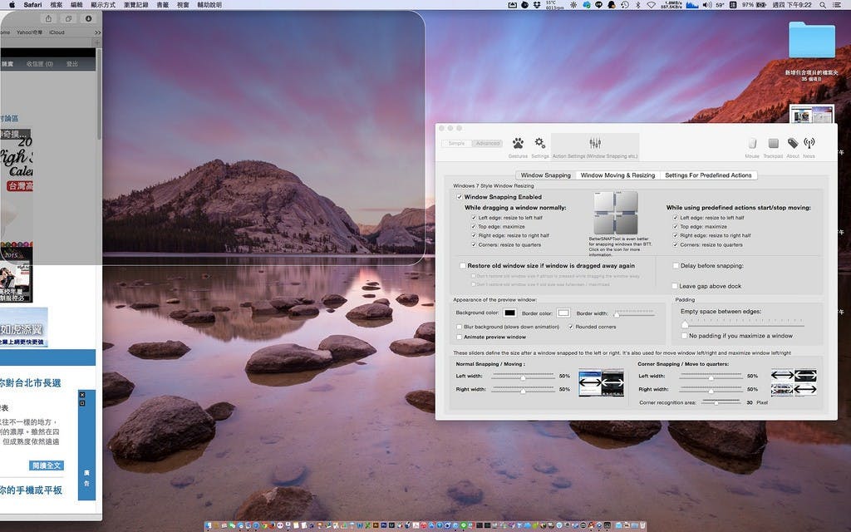Toggle Window Snapping Enabled checkbox
The image size is (851, 532).
[460, 197]
